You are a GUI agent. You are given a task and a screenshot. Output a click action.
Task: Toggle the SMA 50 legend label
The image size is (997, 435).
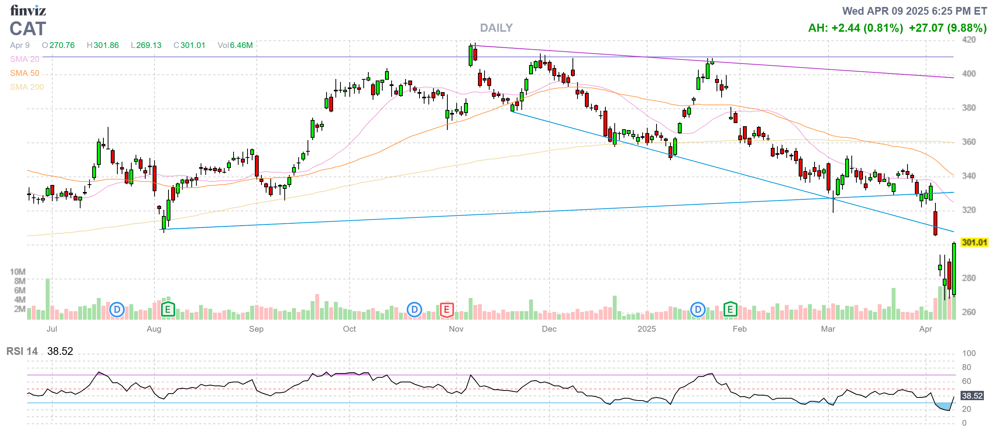click(25, 73)
